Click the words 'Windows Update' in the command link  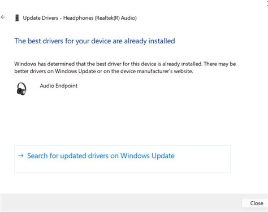point(148,156)
